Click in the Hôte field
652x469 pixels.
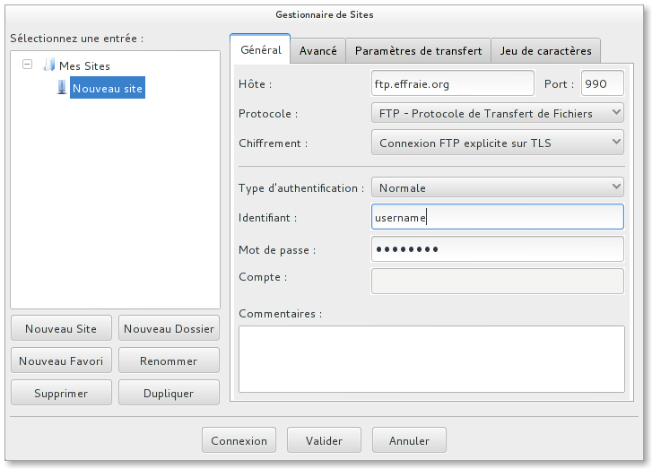(452, 83)
